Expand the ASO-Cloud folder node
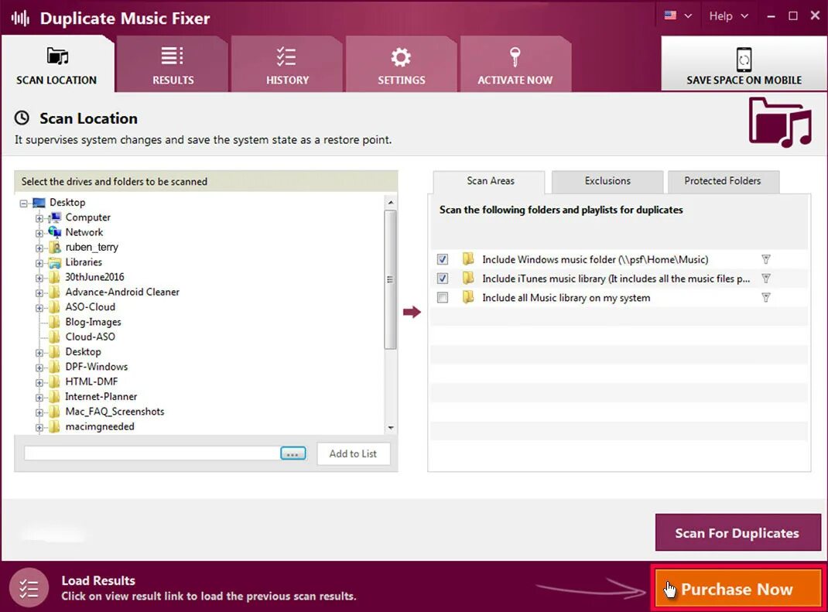This screenshot has width=828, height=612. [39, 307]
